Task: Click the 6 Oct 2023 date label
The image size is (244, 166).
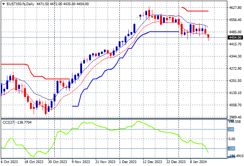Action: tap(9, 162)
